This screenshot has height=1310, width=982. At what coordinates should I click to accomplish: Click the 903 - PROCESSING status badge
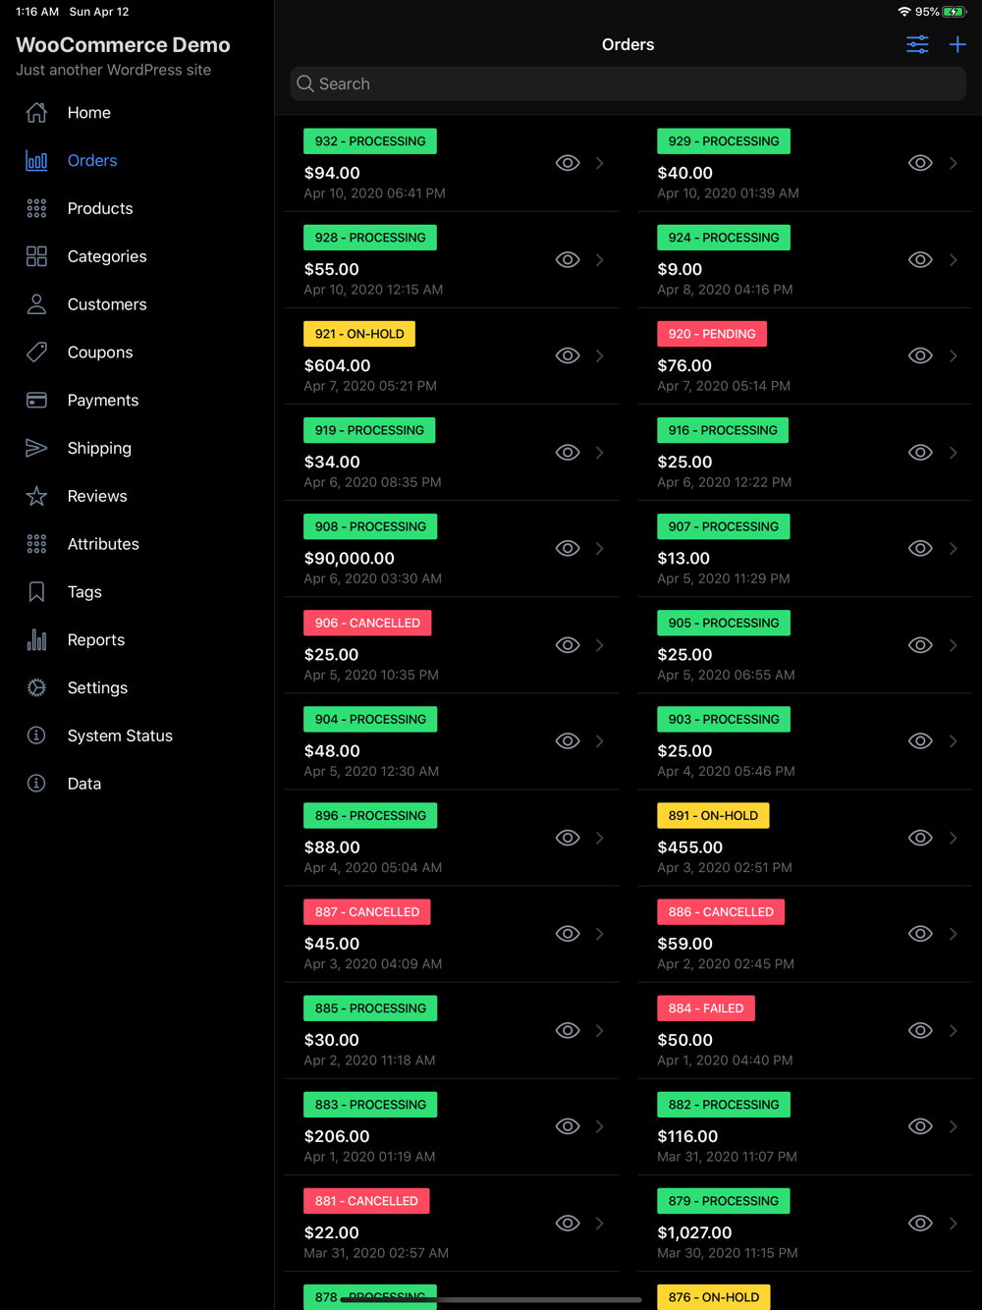click(724, 719)
